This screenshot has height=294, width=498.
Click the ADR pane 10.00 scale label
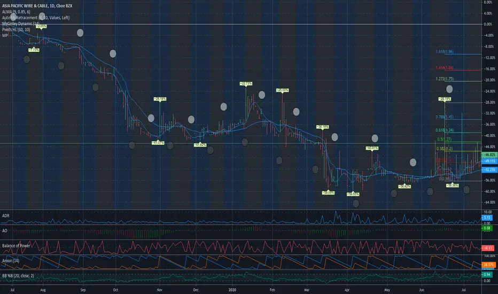coord(487,212)
